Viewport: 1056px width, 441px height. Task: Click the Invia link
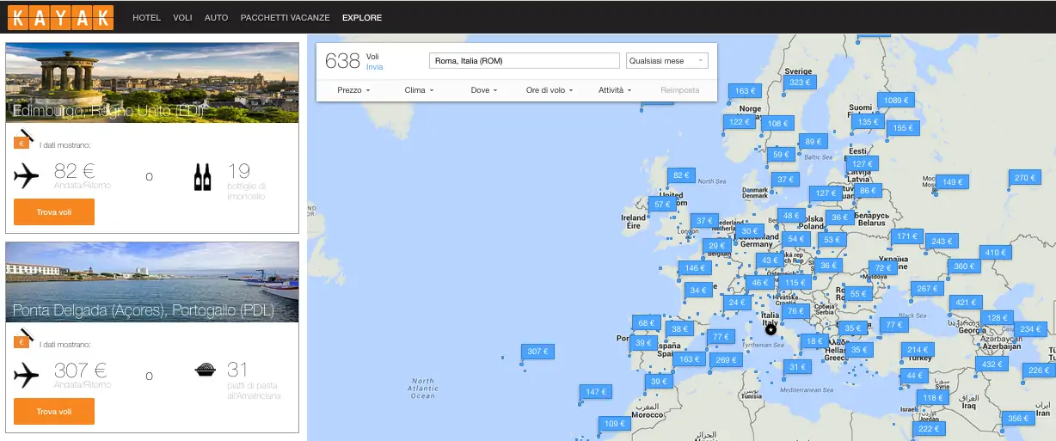pos(374,66)
